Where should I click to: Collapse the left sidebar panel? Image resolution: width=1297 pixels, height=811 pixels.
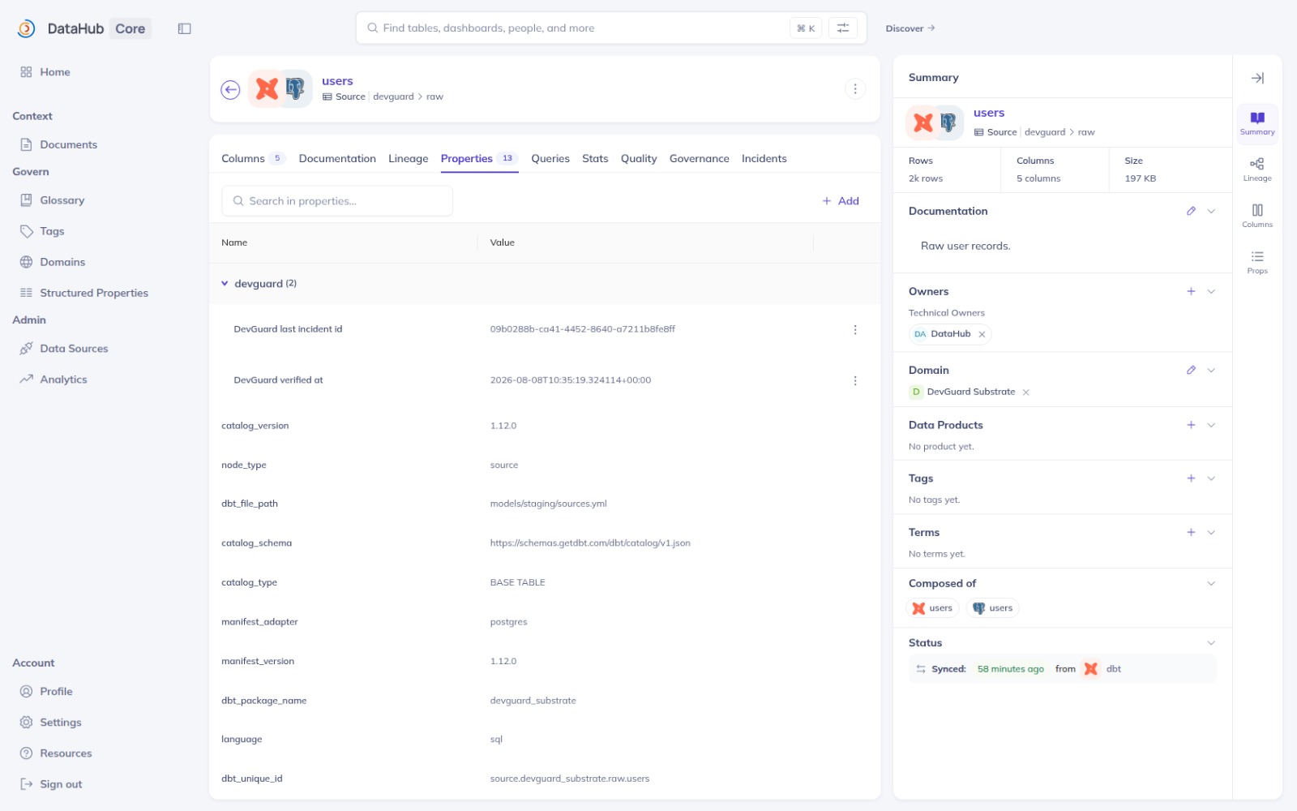[184, 28]
